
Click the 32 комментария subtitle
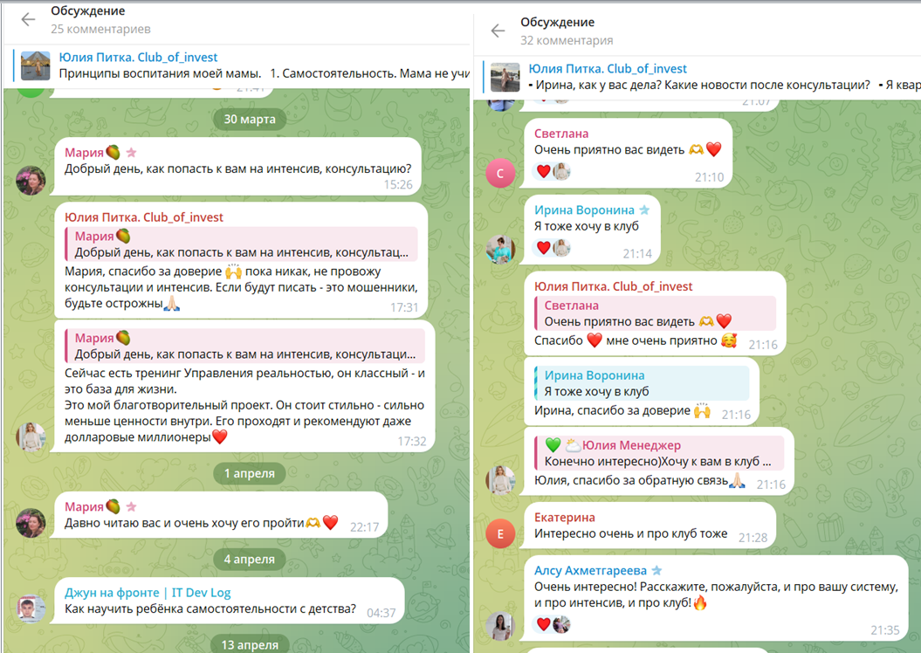click(567, 40)
